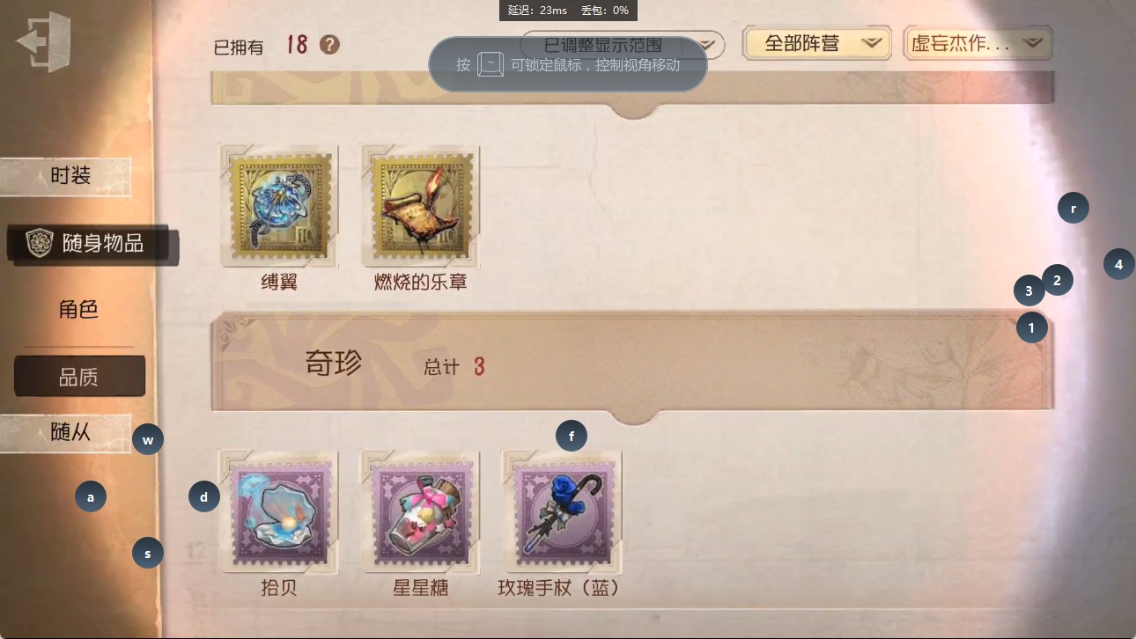
Task: Select the 拾贝 shell accessory
Action: [279, 511]
